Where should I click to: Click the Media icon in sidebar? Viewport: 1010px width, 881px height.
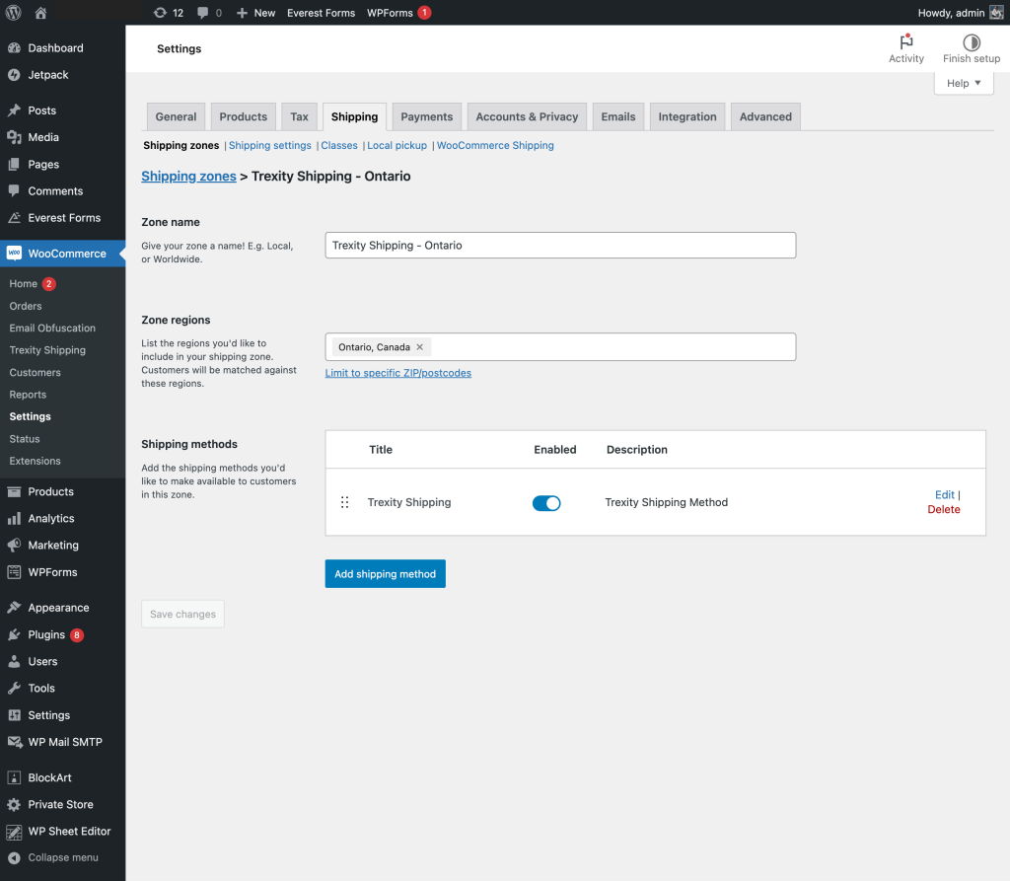pyautogui.click(x=14, y=137)
